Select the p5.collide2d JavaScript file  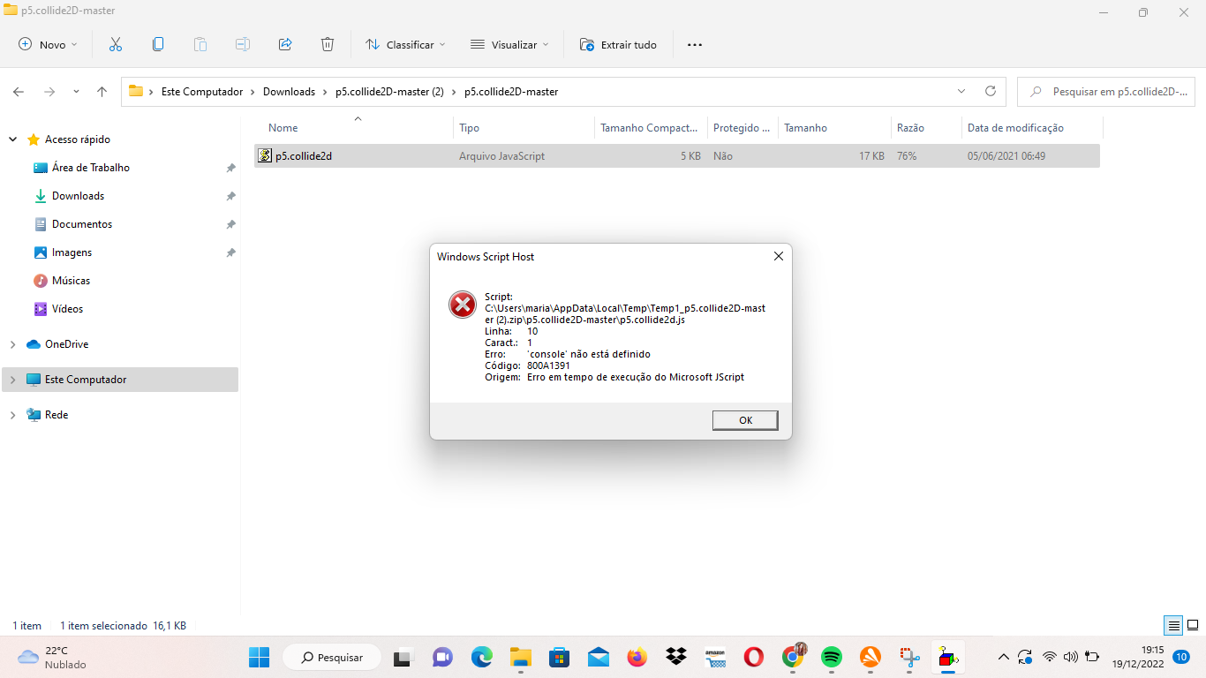tap(676, 156)
